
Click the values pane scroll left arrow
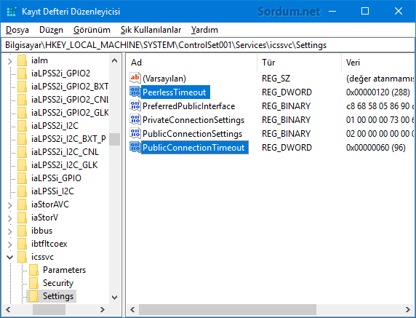[132, 309]
